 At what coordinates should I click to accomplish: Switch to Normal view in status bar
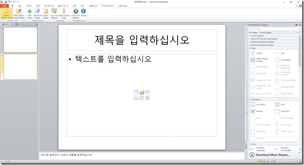(x=259, y=161)
